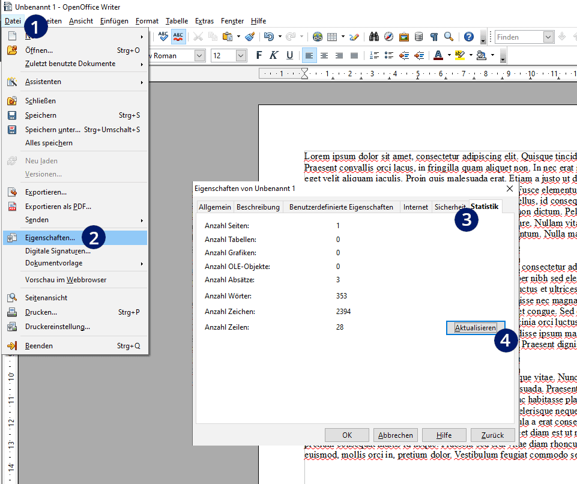Screen dimensions: 577x484
Task: Toggle Underline U button
Action: point(289,56)
